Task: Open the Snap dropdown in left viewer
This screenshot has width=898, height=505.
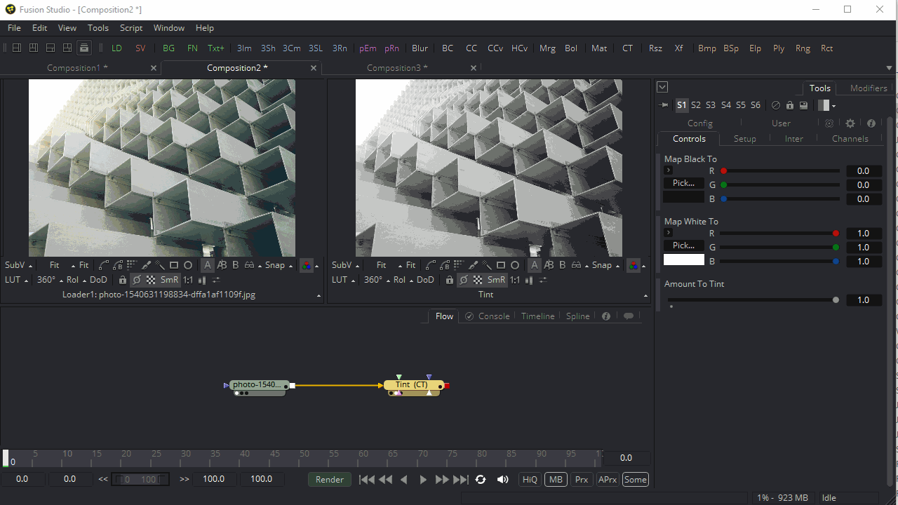Action: tap(279, 265)
